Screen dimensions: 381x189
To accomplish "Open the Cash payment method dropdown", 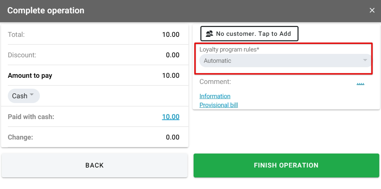I will click(24, 96).
